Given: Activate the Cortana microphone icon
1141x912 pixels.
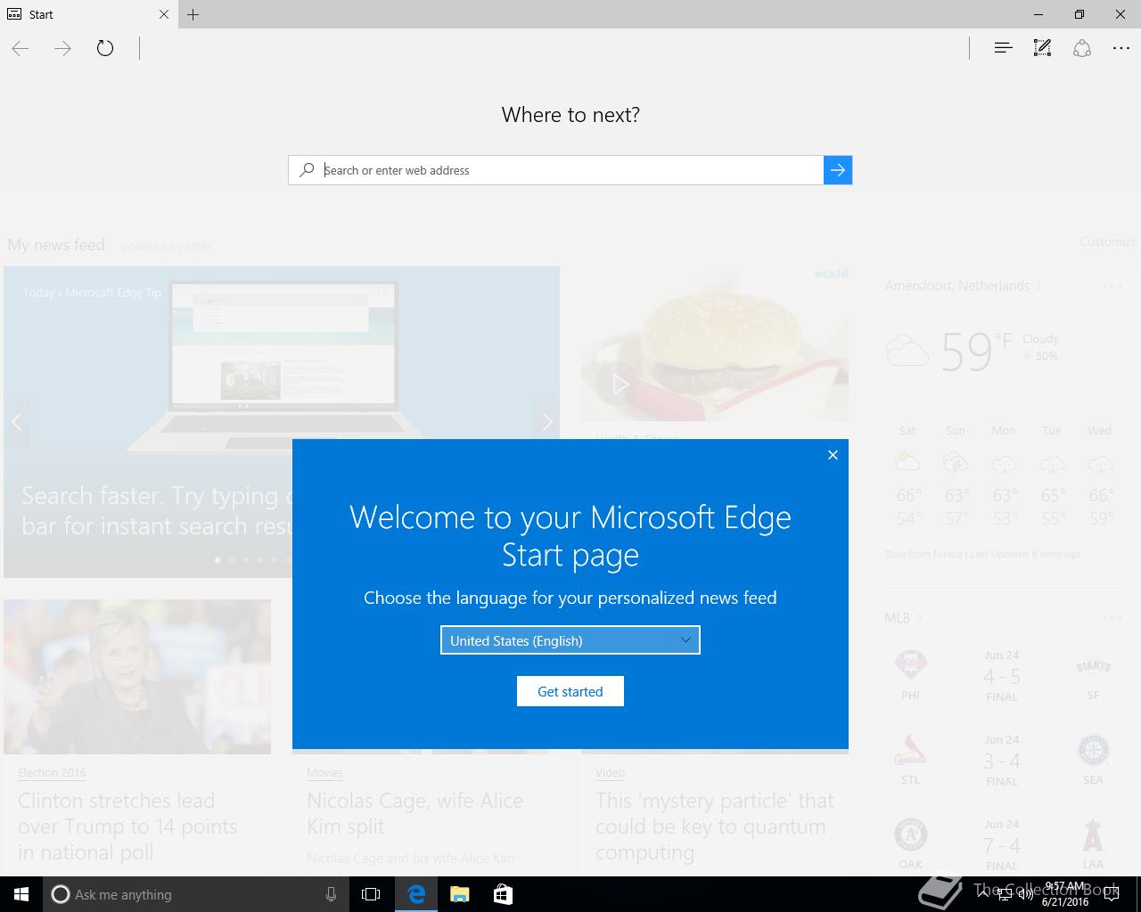Looking at the screenshot, I should [331, 894].
